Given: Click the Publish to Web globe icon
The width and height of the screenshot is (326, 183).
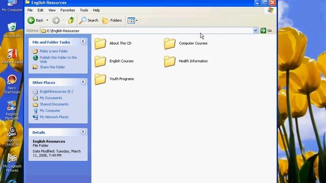Looking at the screenshot, I should (35, 57).
